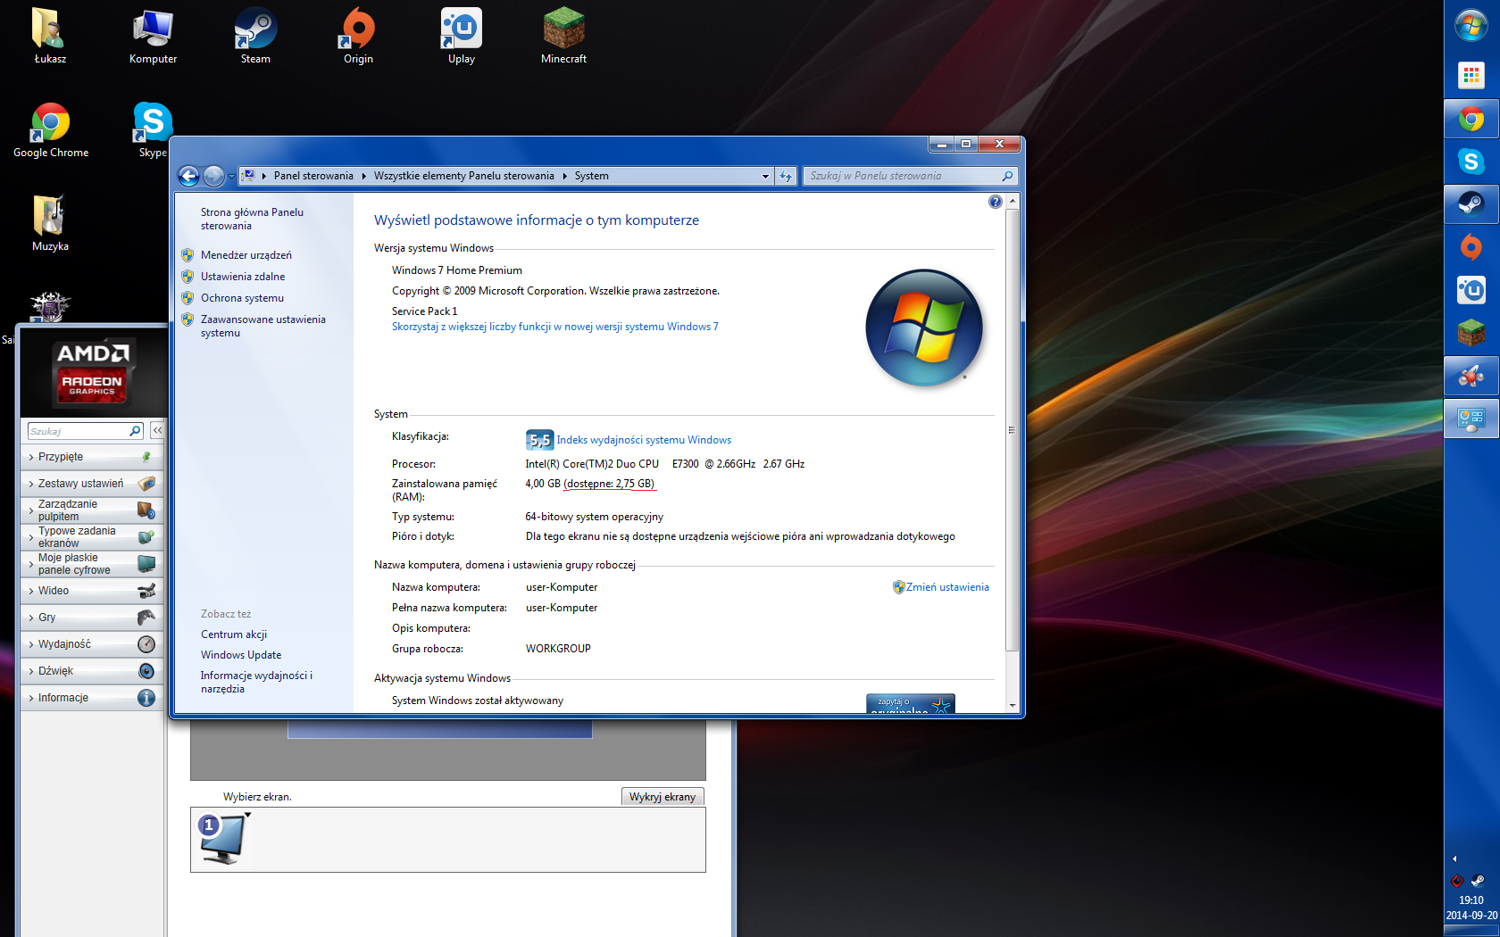Image resolution: width=1500 pixels, height=937 pixels.
Task: Open the apps grid icon in taskbar
Action: click(x=1471, y=76)
